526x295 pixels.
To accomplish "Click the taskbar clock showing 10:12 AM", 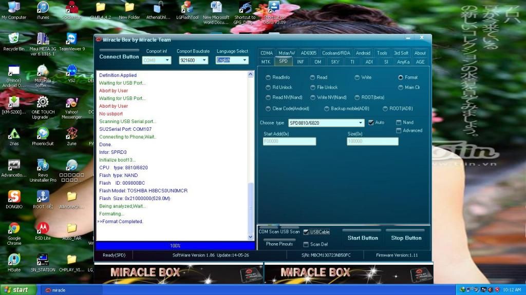I will (x=512, y=290).
